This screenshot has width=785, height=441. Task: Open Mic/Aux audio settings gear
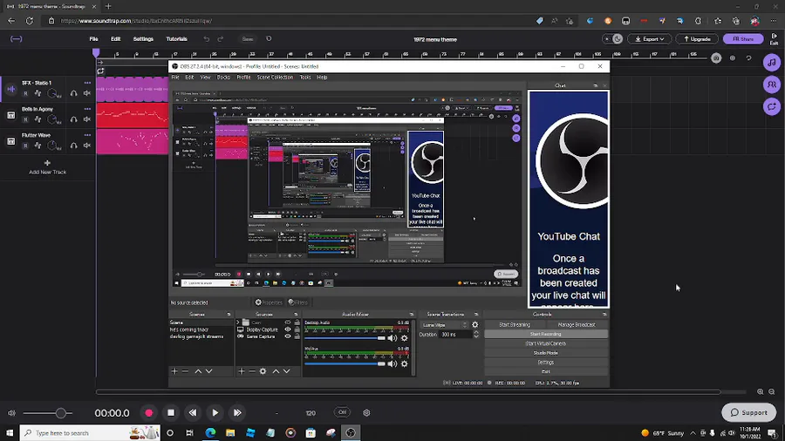click(405, 364)
